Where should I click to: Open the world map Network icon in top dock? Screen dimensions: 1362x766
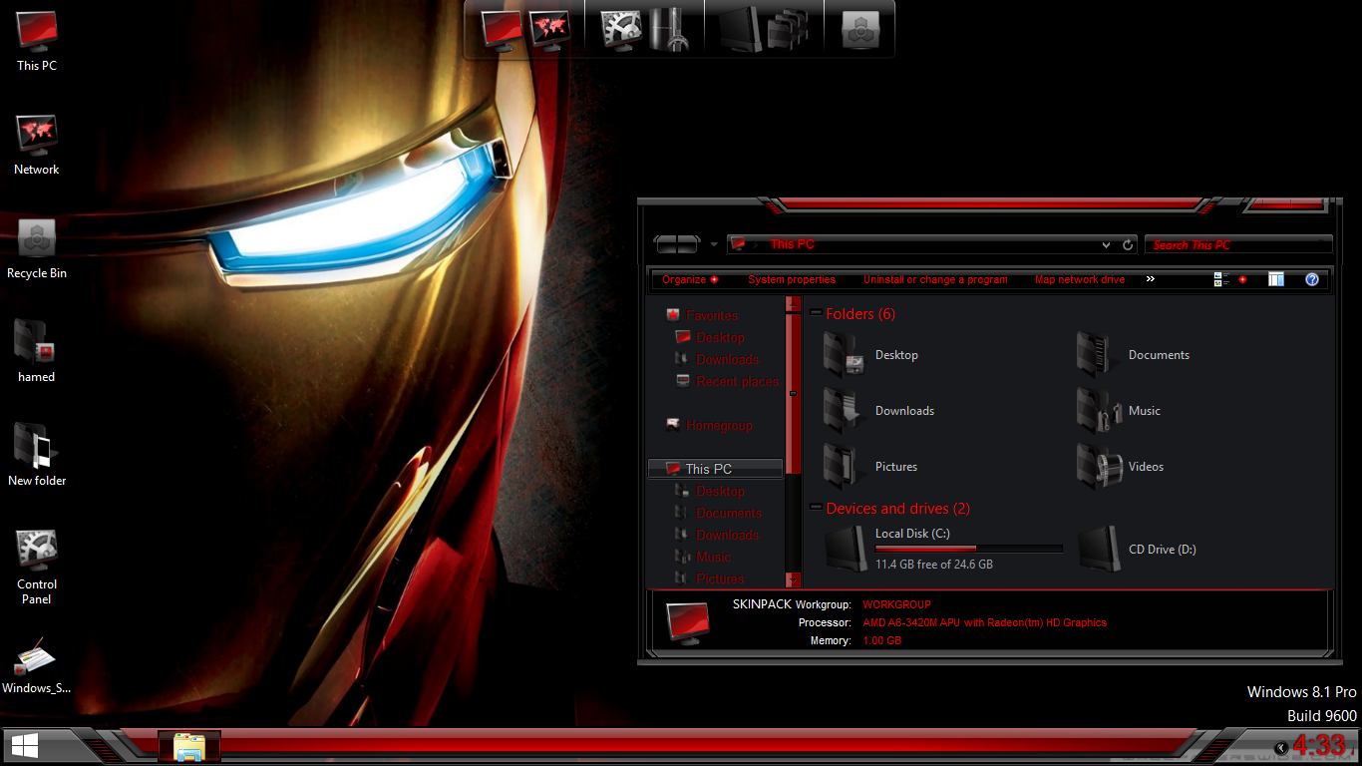pos(548,29)
